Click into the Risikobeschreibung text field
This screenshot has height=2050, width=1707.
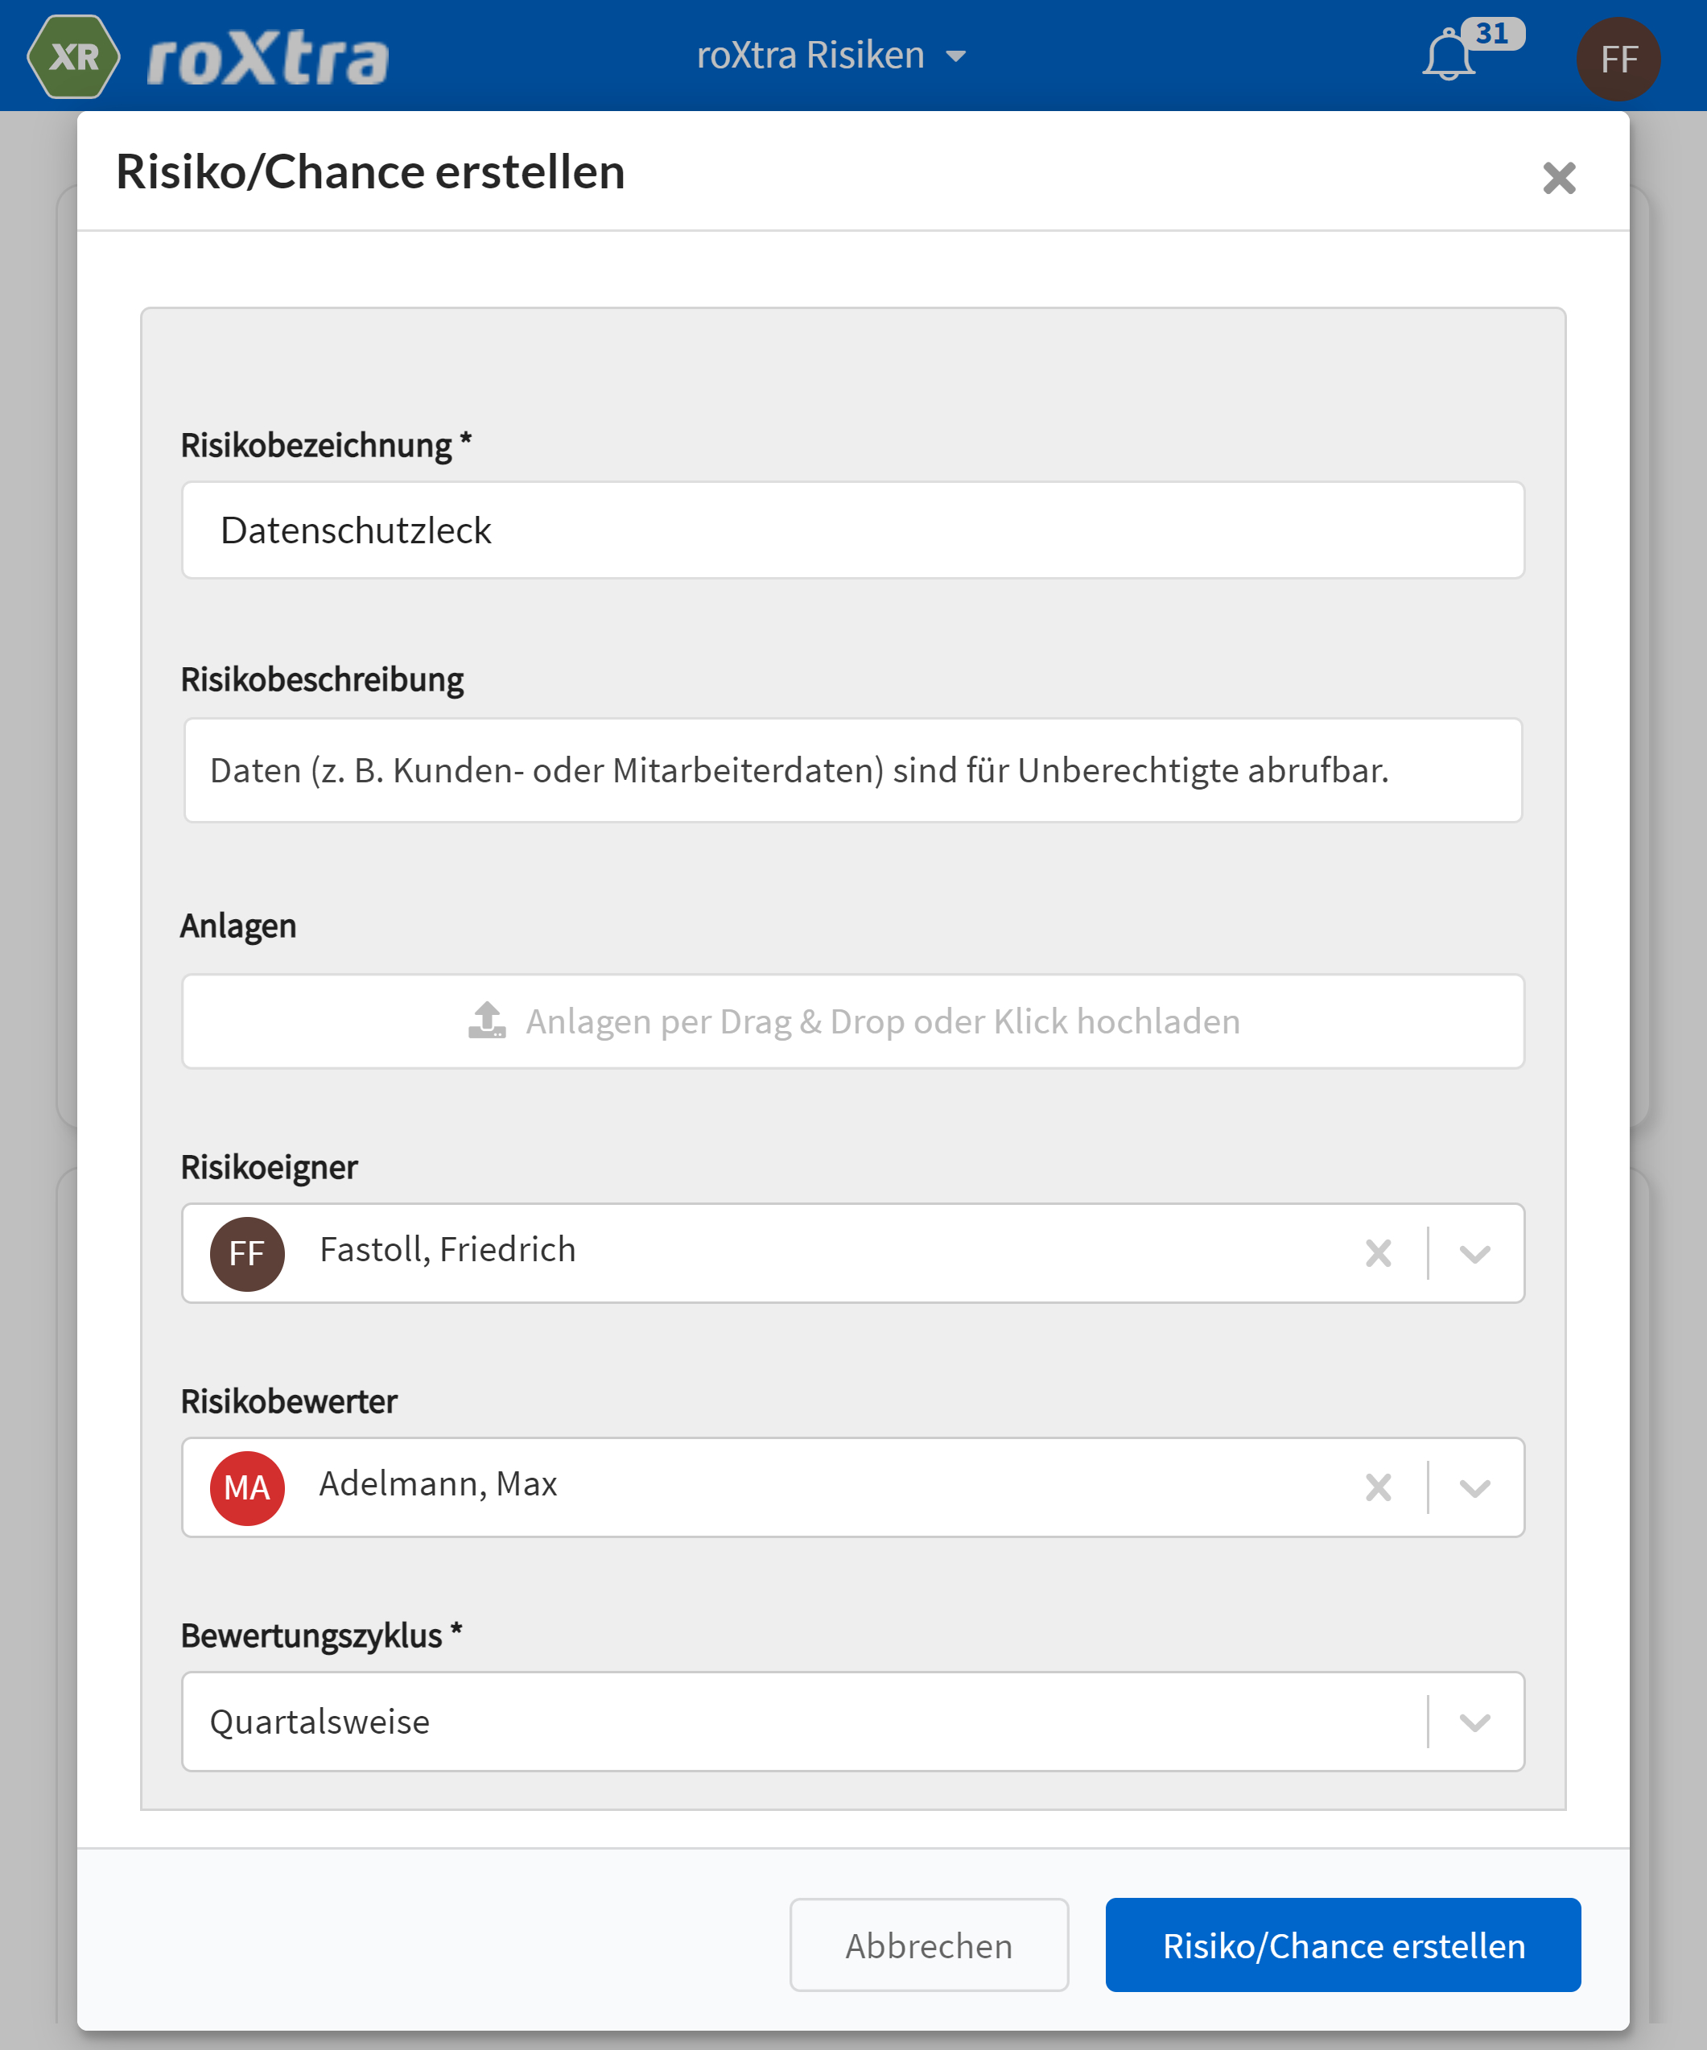pos(852,770)
